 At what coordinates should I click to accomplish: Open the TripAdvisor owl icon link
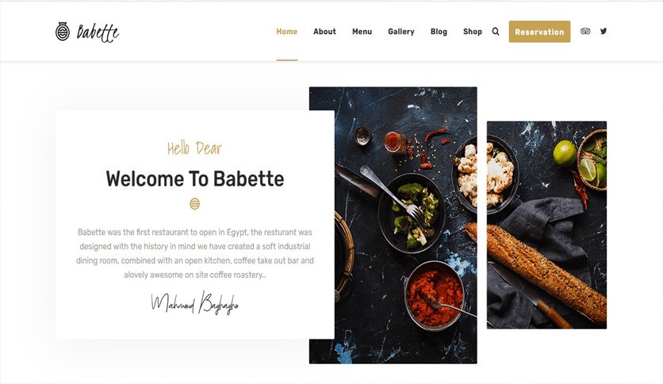(585, 31)
